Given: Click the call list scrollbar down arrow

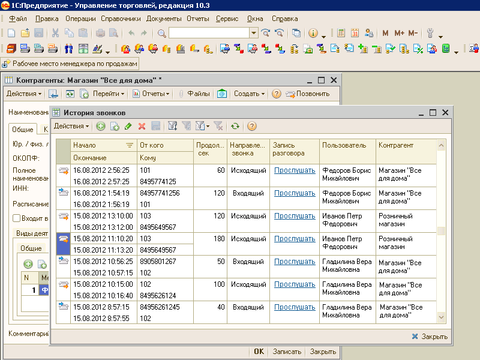Looking at the screenshot, I should tap(441, 317).
